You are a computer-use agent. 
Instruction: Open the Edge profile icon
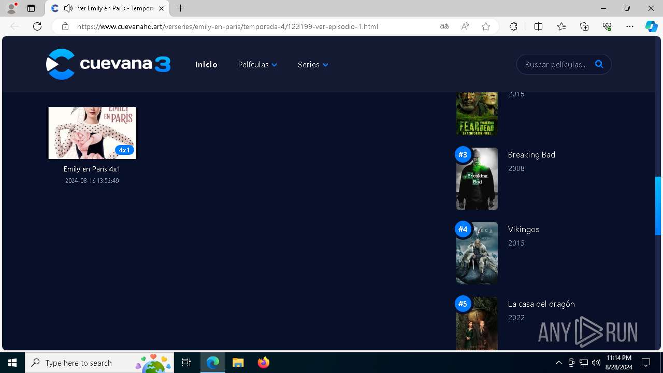click(x=11, y=8)
